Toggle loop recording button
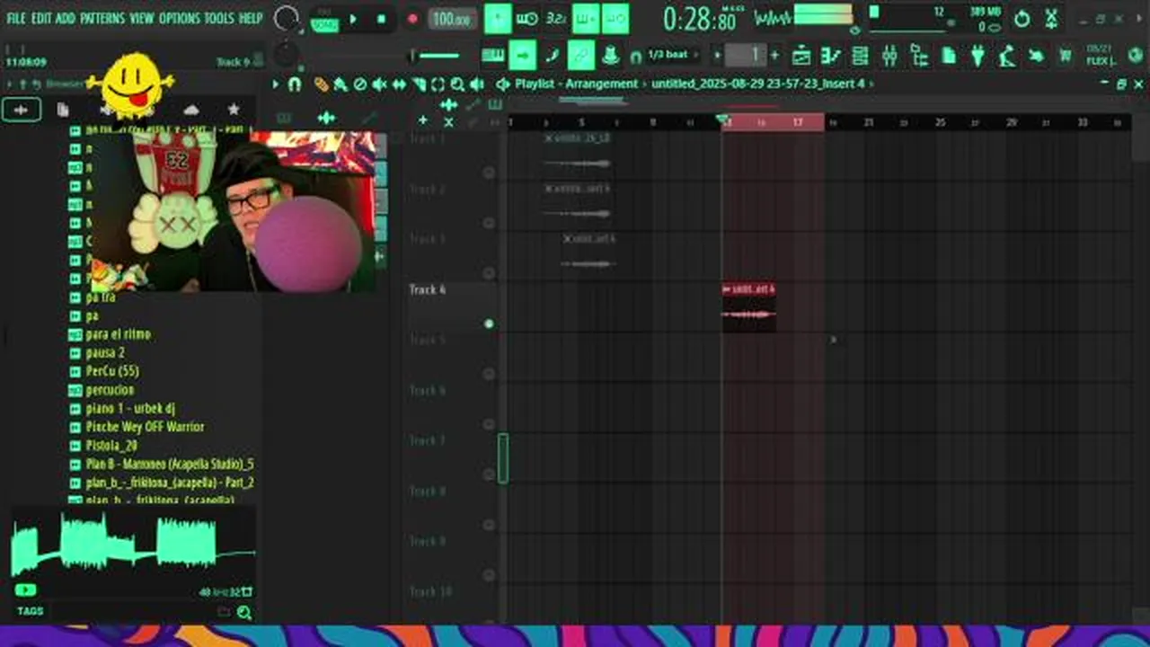1150x647 pixels. pyautogui.click(x=615, y=19)
